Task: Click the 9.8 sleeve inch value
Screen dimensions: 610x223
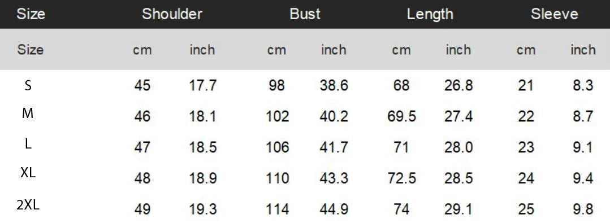Action: [x=583, y=209]
